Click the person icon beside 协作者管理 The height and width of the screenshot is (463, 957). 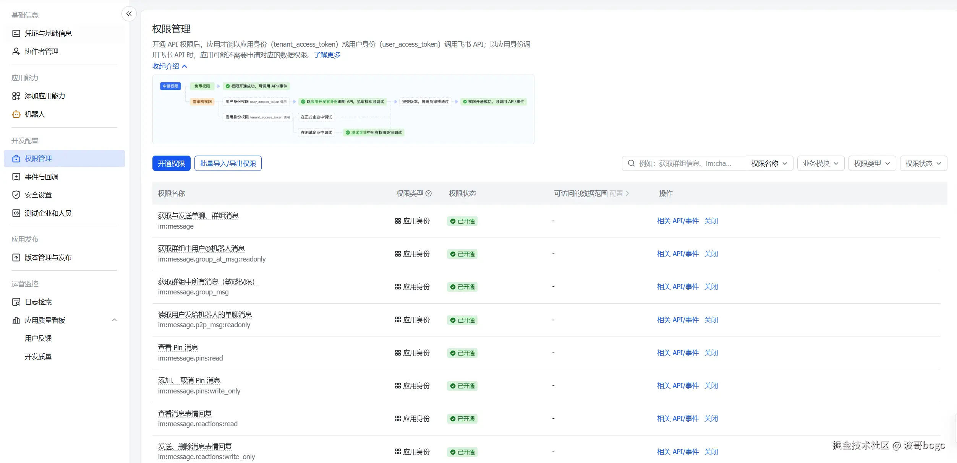tap(16, 52)
